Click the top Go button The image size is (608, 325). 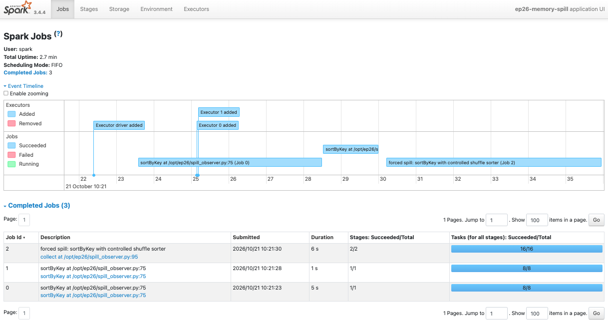click(x=597, y=220)
